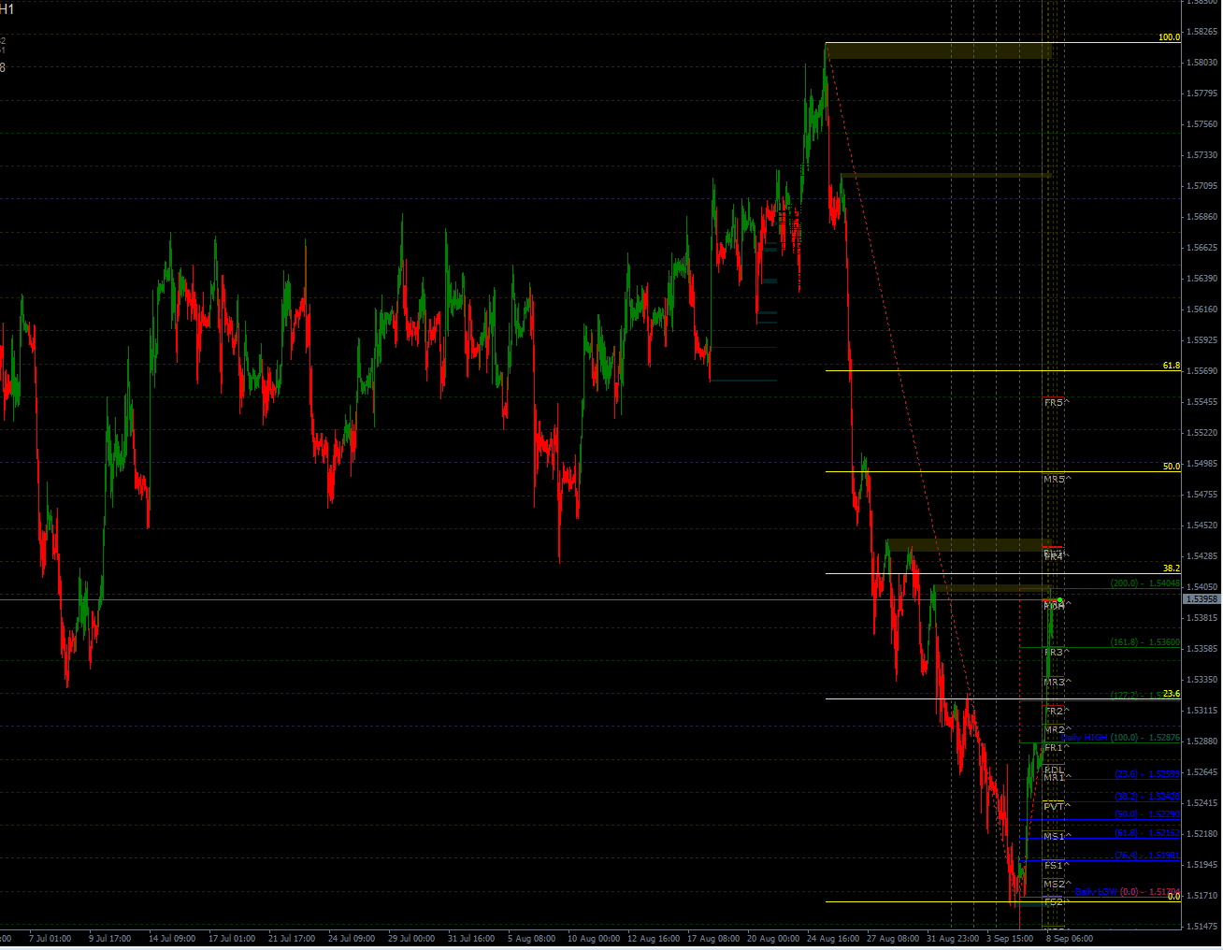This screenshot has width=1223, height=950.
Task: Click the 1.58265 price scale value
Action: (x=1201, y=31)
